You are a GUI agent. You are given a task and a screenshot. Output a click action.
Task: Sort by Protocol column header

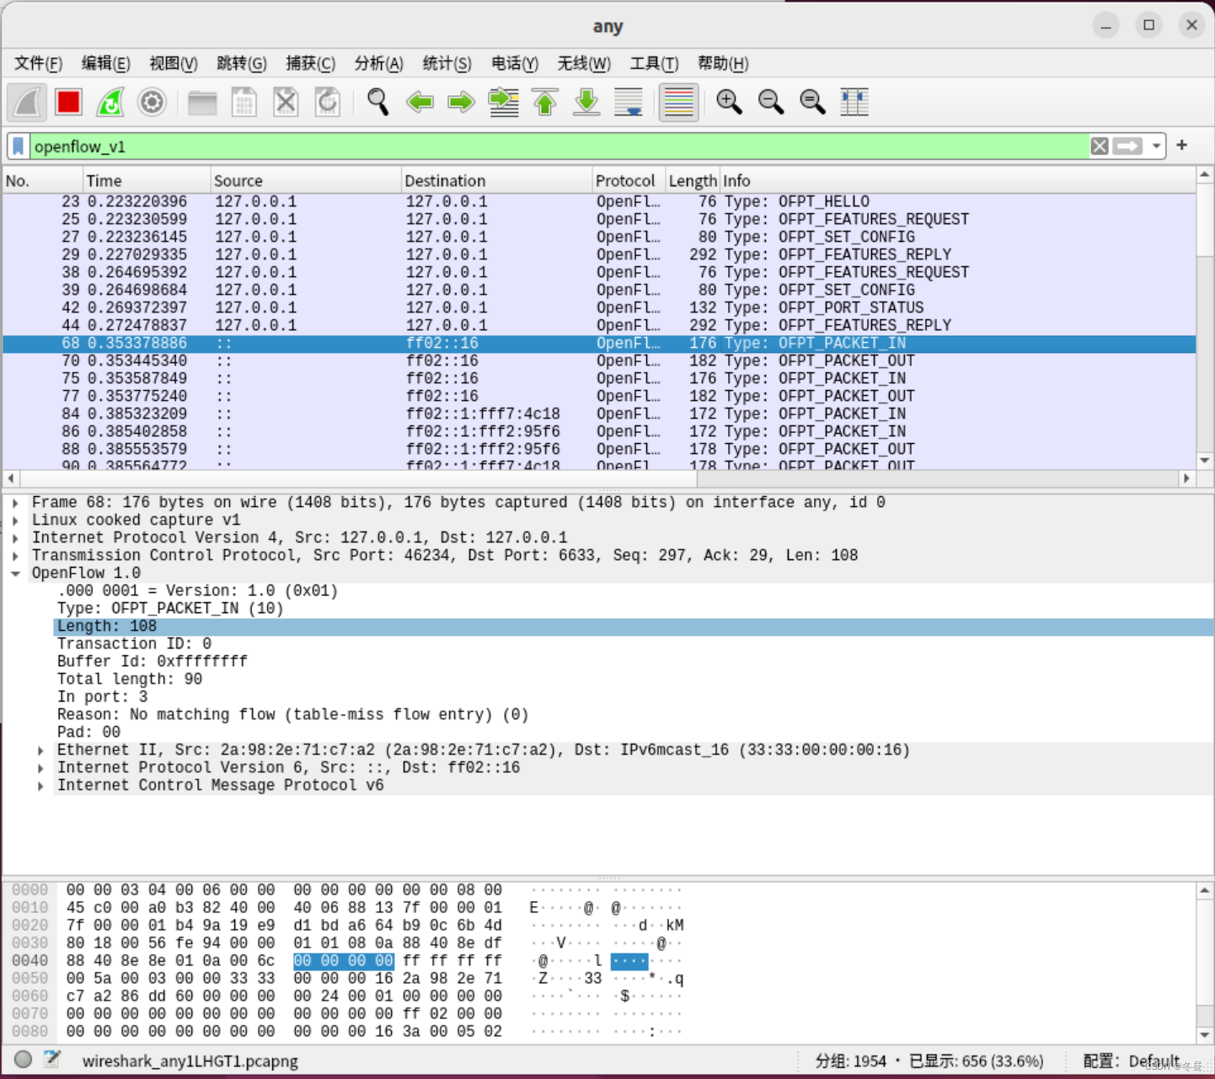point(629,181)
